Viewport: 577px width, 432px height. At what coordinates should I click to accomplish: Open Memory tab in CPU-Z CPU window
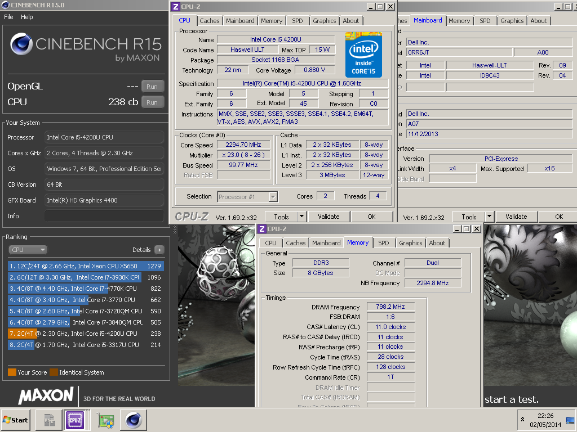[272, 21]
